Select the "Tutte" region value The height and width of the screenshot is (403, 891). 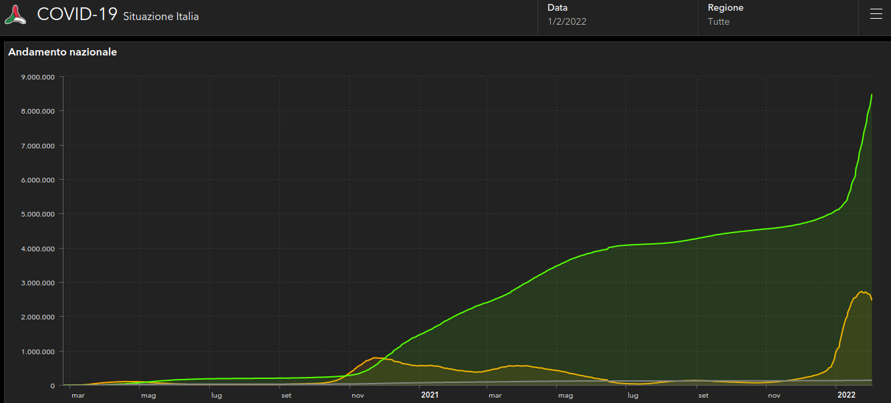(x=719, y=21)
